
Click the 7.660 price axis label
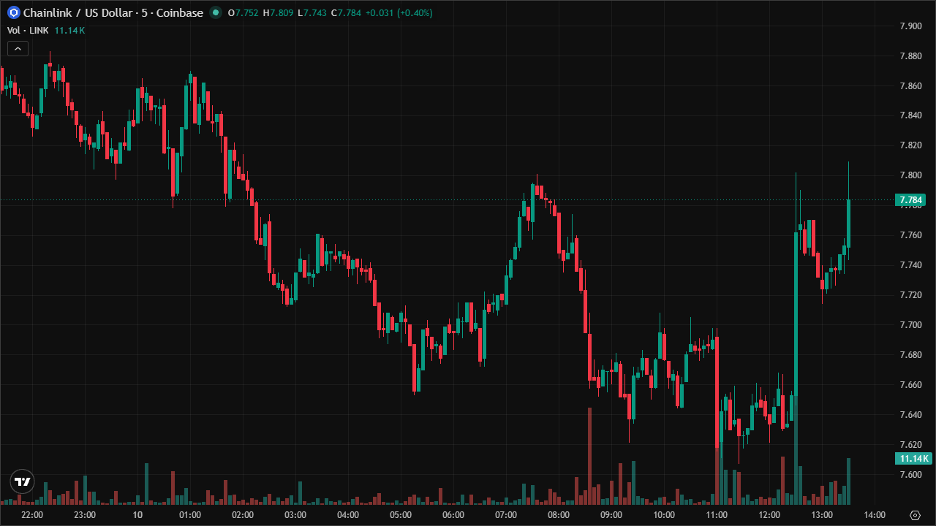[910, 385]
